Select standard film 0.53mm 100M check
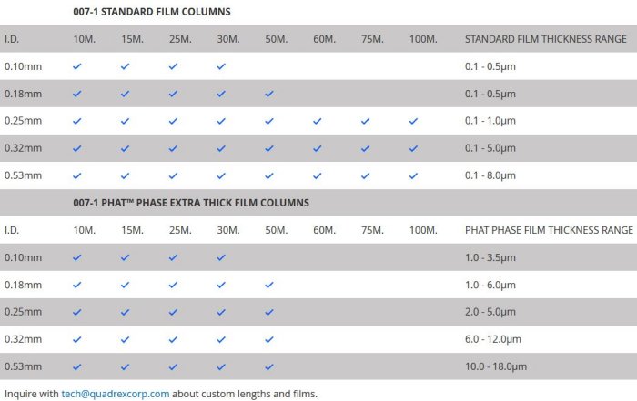 tap(414, 175)
